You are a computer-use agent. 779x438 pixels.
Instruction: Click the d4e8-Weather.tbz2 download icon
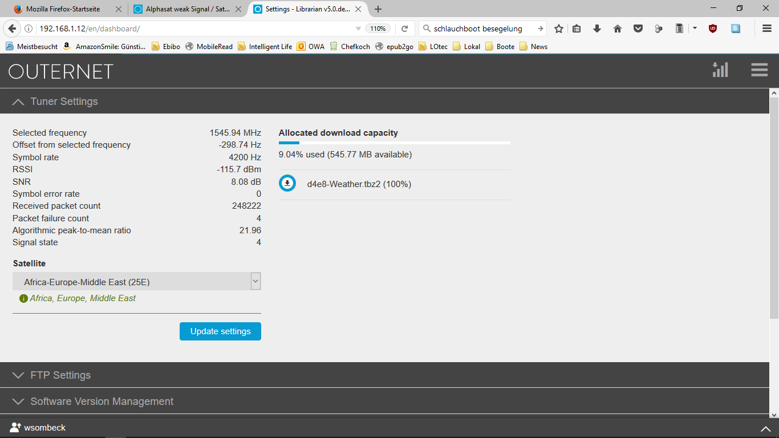click(x=287, y=184)
